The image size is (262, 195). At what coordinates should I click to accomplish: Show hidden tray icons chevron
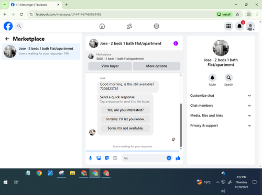coord(217,182)
